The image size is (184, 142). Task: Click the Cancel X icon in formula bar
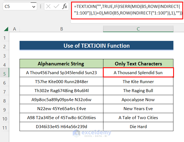(48, 6)
